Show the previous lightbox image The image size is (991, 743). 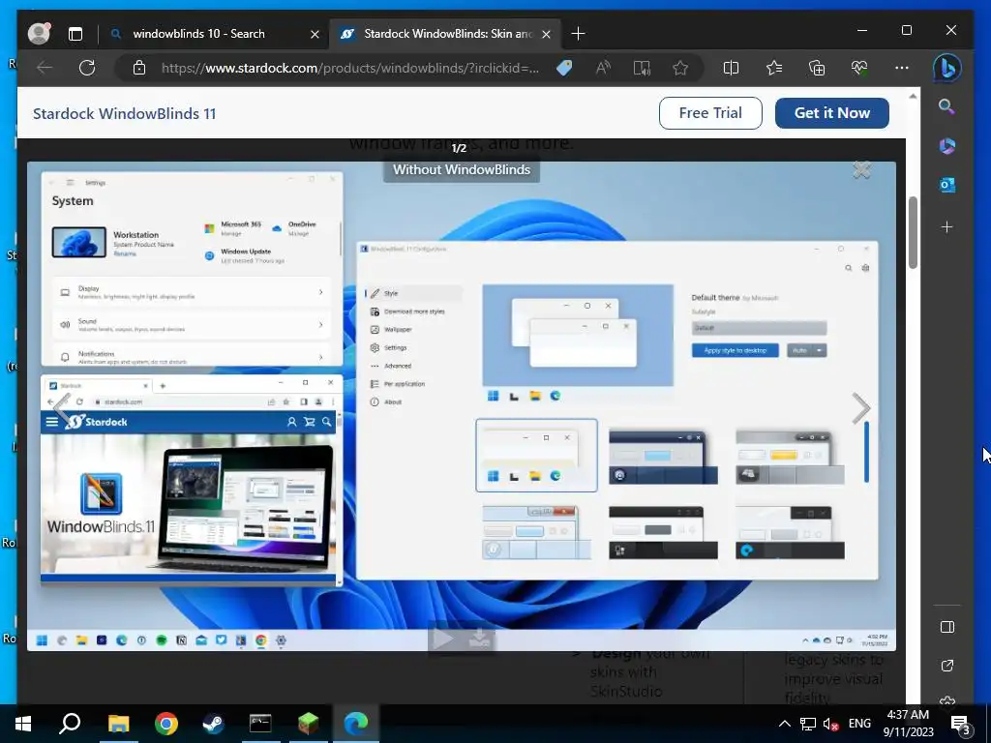(x=62, y=407)
